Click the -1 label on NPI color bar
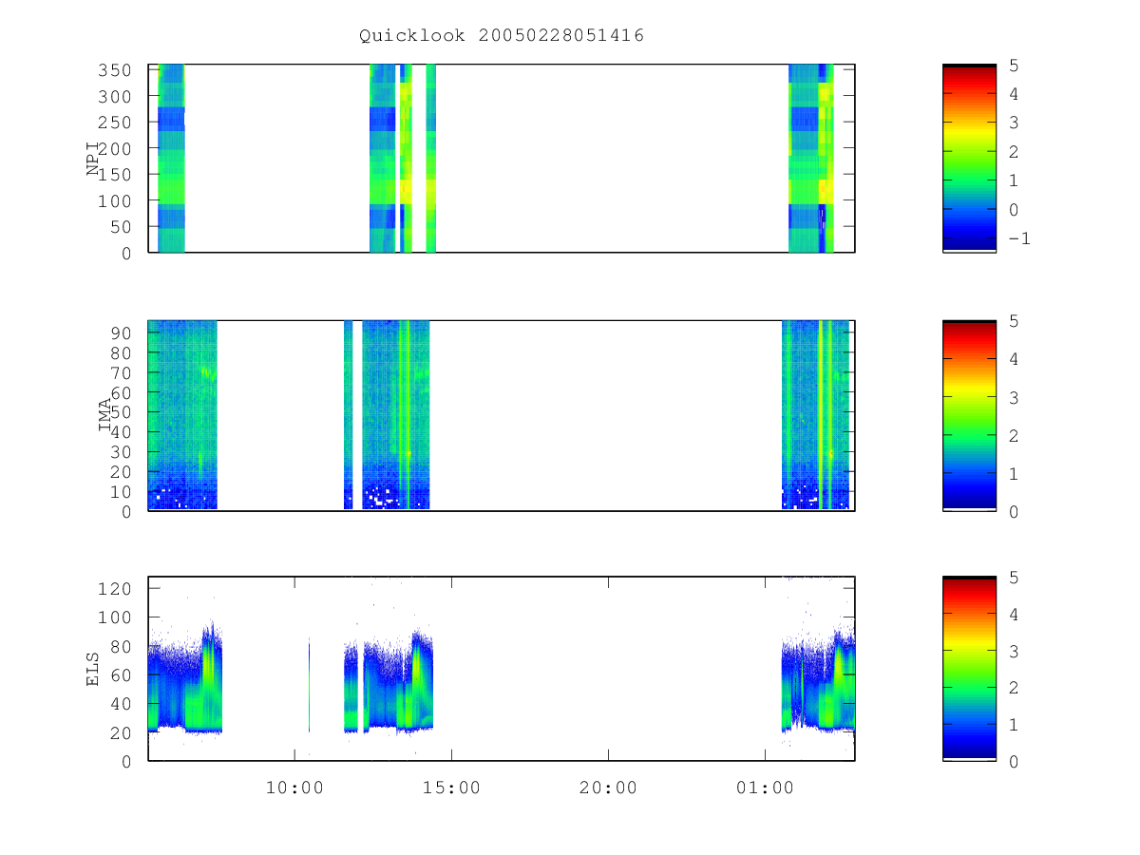 click(x=1019, y=238)
